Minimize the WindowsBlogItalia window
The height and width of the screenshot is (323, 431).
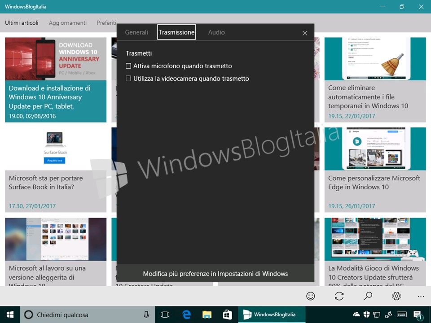383,7
